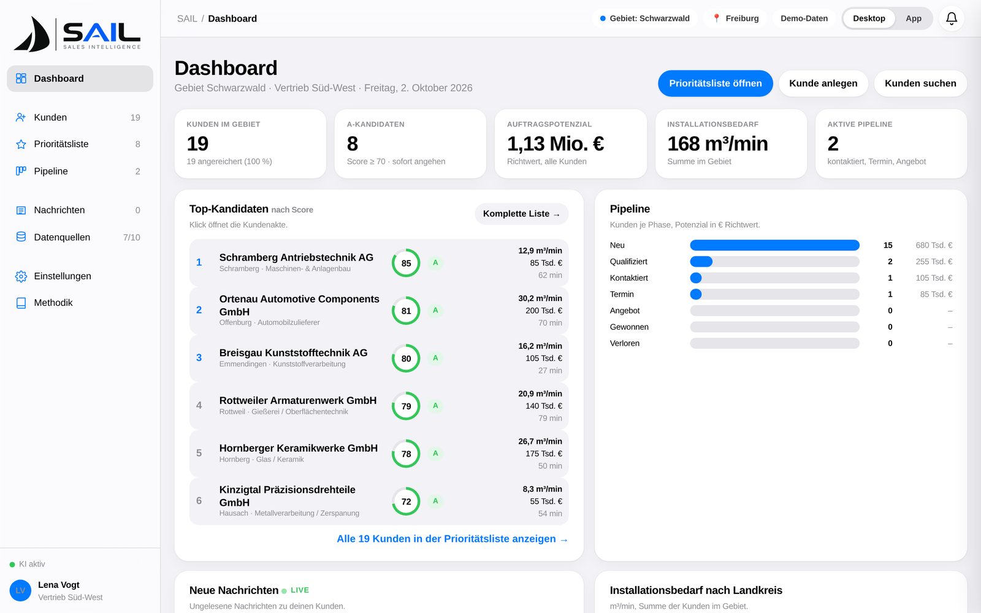Click Kunde anlegen button
The height and width of the screenshot is (613, 981).
tap(823, 83)
